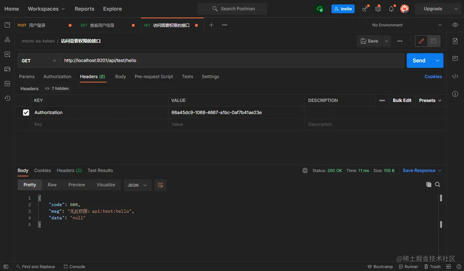Open the Save Response dropdown
Viewport: 464px width, 271px height.
422,171
